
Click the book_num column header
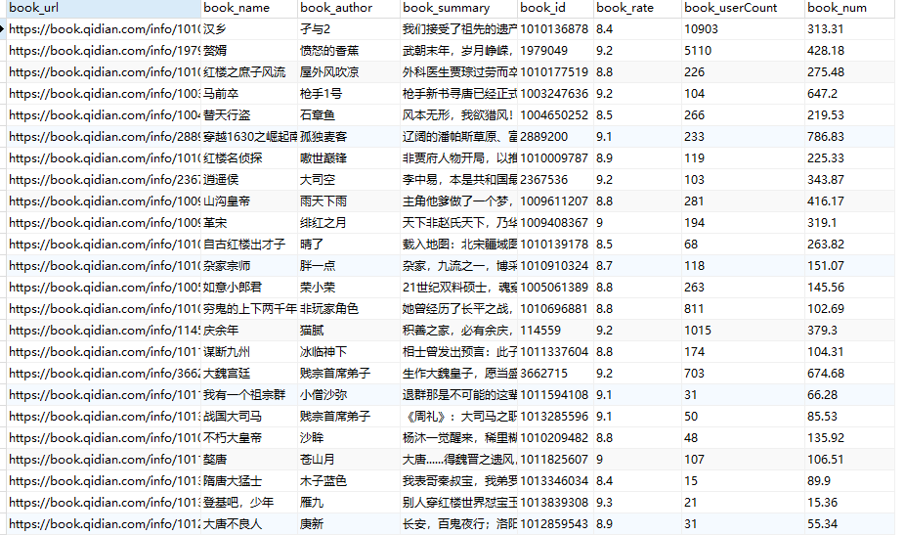tap(849, 8)
